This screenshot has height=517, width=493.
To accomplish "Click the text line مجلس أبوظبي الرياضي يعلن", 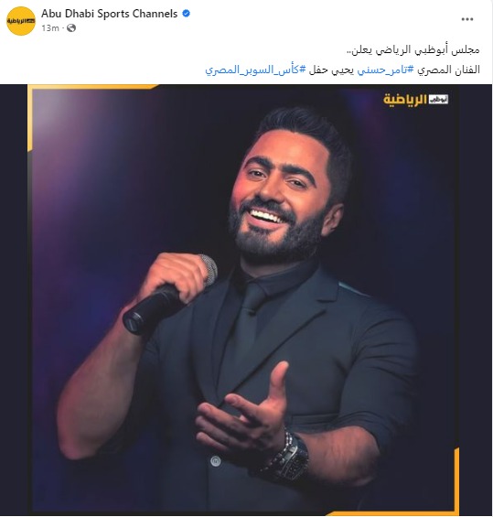I will point(413,50).
